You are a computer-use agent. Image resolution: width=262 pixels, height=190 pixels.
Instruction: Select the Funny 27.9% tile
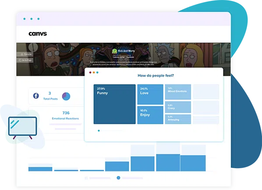coord(114,104)
